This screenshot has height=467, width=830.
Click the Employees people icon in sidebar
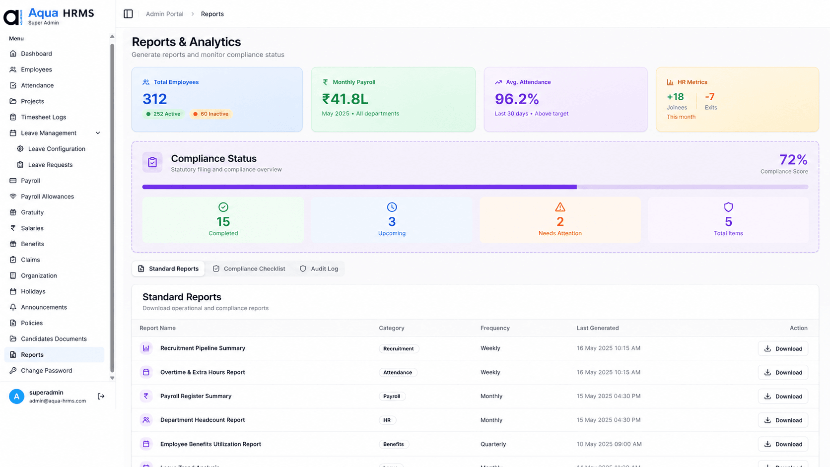pyautogui.click(x=13, y=69)
